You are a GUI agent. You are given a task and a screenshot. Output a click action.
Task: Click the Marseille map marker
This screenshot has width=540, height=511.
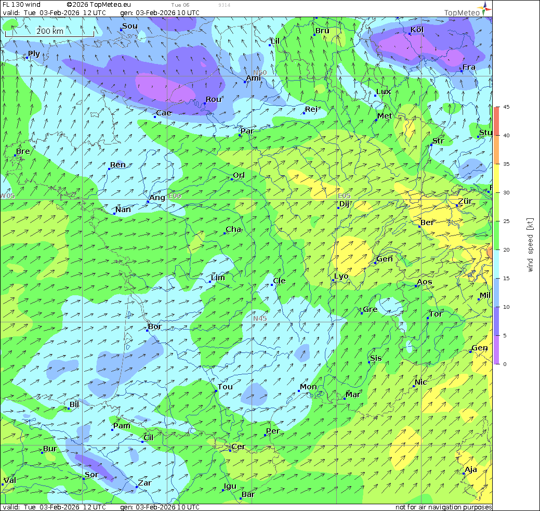click(345, 399)
